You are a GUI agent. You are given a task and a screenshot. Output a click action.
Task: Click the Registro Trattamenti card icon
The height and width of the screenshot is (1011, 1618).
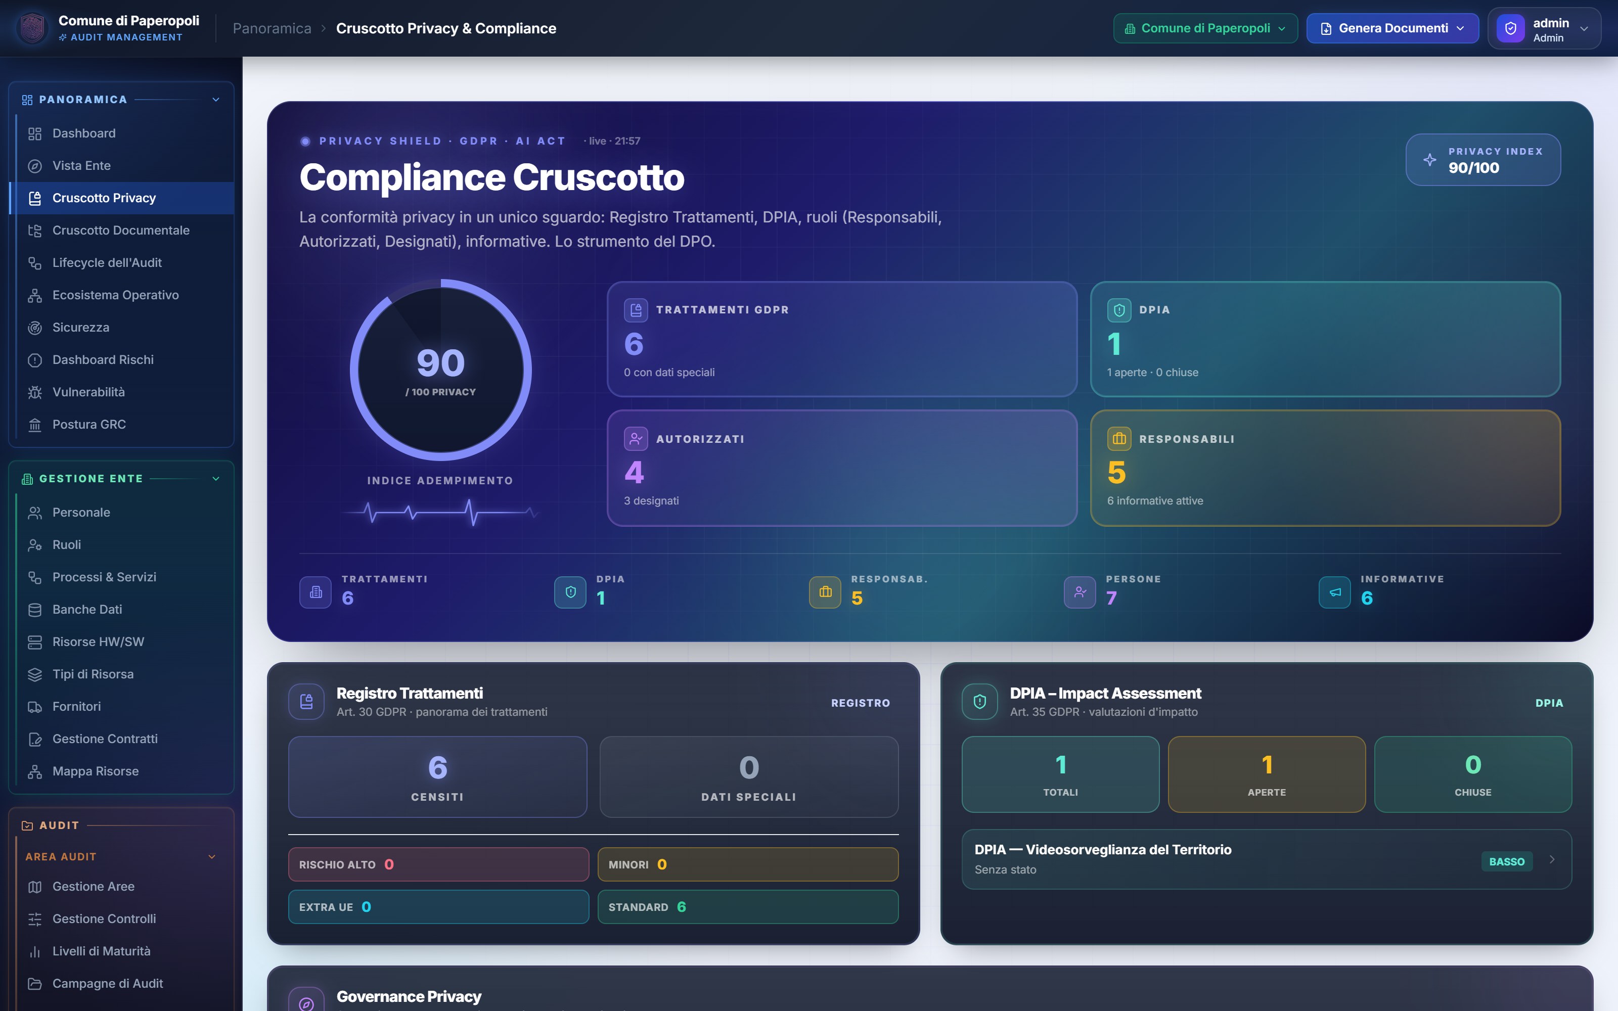[306, 702]
